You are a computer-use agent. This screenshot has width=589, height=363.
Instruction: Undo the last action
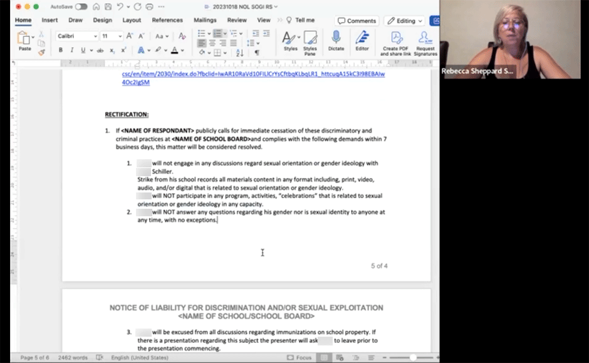click(x=120, y=7)
